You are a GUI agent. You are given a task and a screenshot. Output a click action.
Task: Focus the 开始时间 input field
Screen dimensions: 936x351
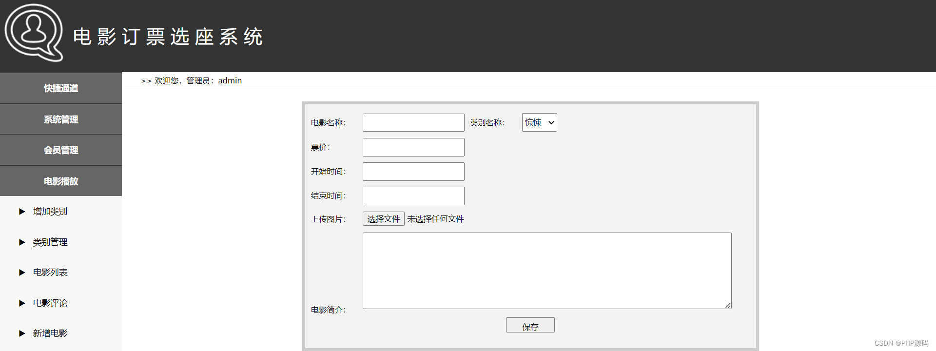tap(413, 172)
